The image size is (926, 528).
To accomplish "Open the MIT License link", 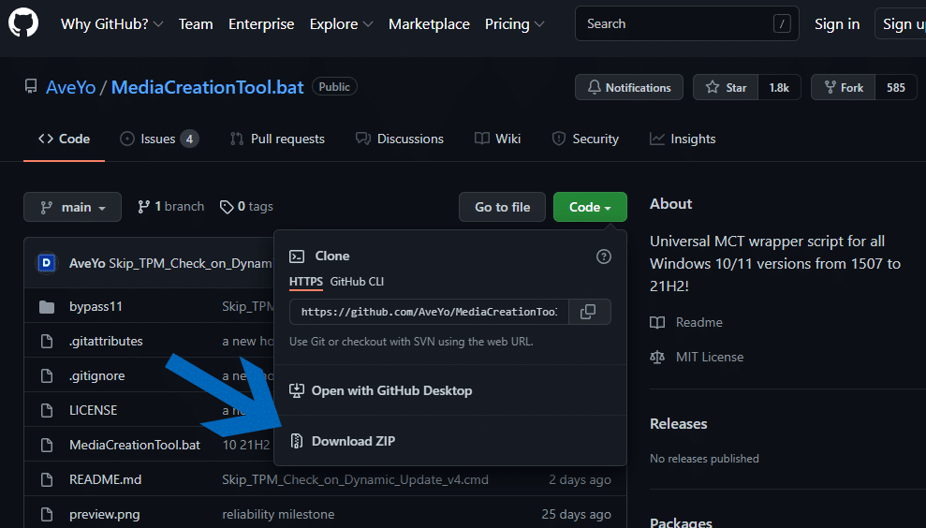I will (x=710, y=357).
